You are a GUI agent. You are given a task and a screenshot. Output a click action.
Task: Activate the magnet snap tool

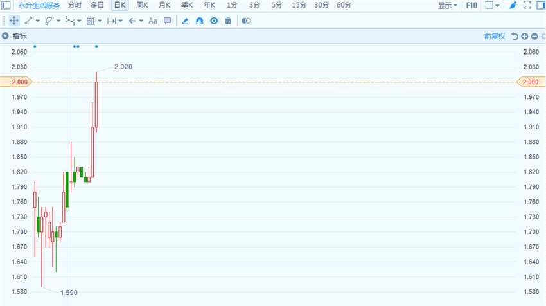click(200, 21)
